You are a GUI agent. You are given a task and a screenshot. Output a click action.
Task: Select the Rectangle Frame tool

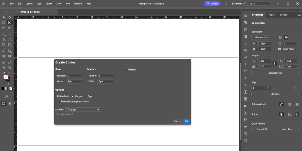(4, 45)
